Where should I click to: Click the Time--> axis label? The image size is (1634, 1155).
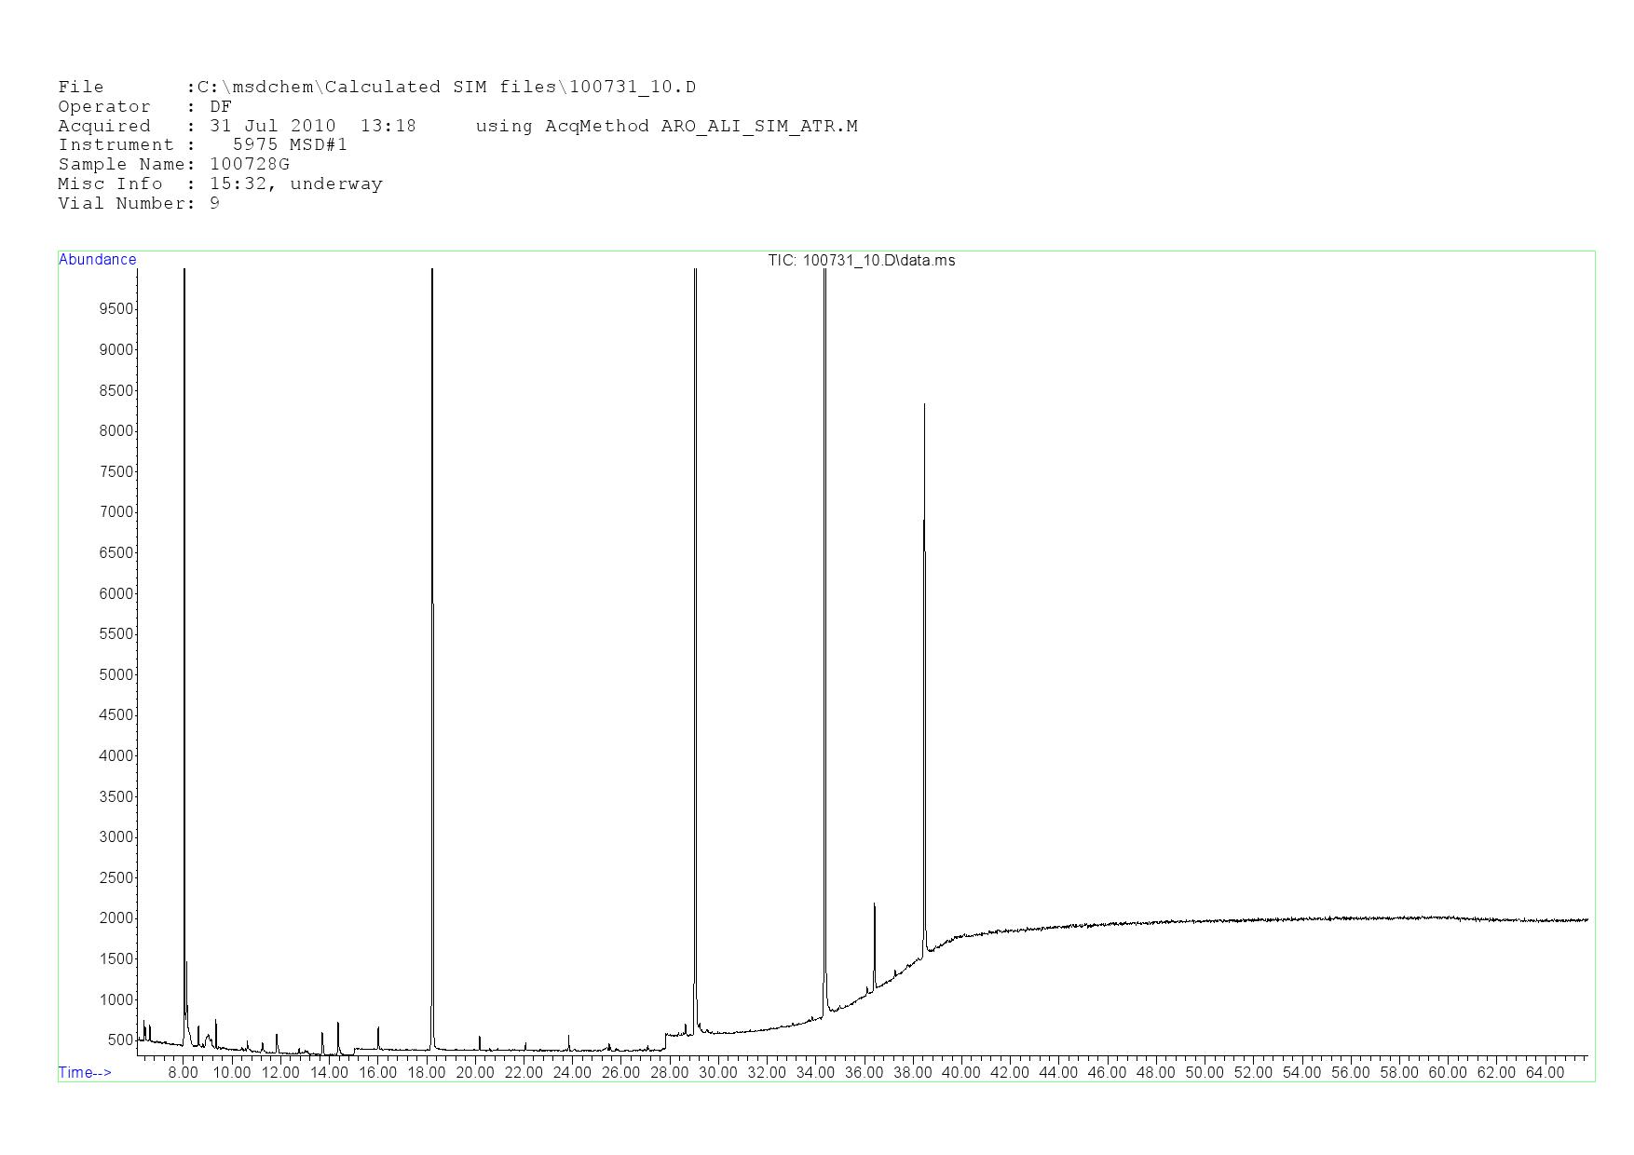85,1072
